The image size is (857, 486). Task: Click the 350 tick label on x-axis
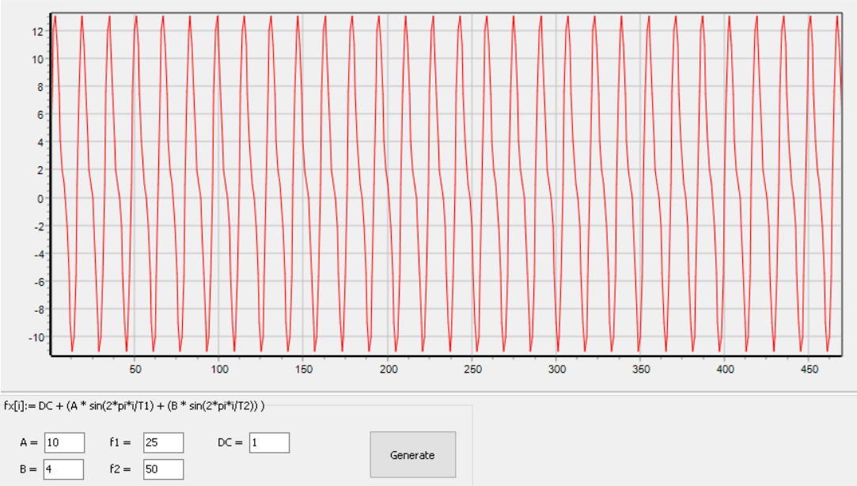[641, 370]
